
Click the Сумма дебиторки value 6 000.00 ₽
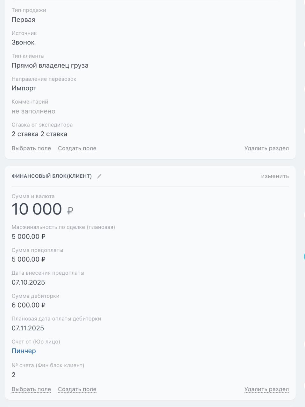coord(29,305)
